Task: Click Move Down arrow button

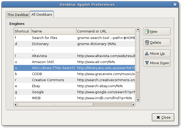Action: click(x=156, y=63)
